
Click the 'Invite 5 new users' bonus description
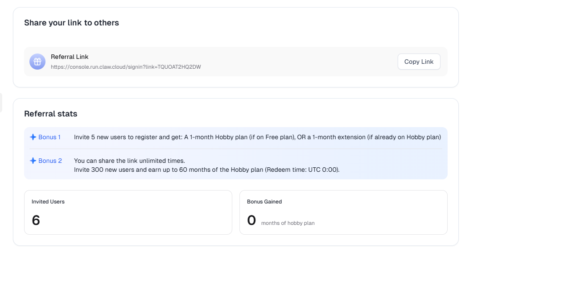coord(257,137)
